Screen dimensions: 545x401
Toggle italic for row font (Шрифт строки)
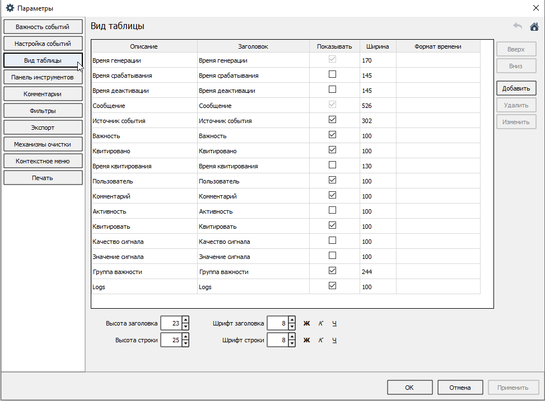pos(320,340)
